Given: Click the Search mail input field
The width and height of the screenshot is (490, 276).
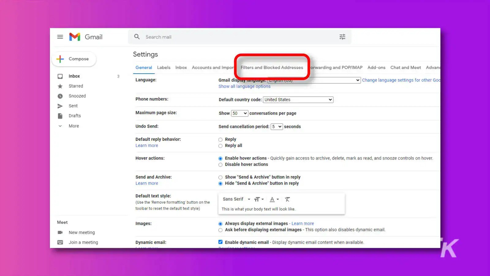Looking at the screenshot, I should 184,37.
